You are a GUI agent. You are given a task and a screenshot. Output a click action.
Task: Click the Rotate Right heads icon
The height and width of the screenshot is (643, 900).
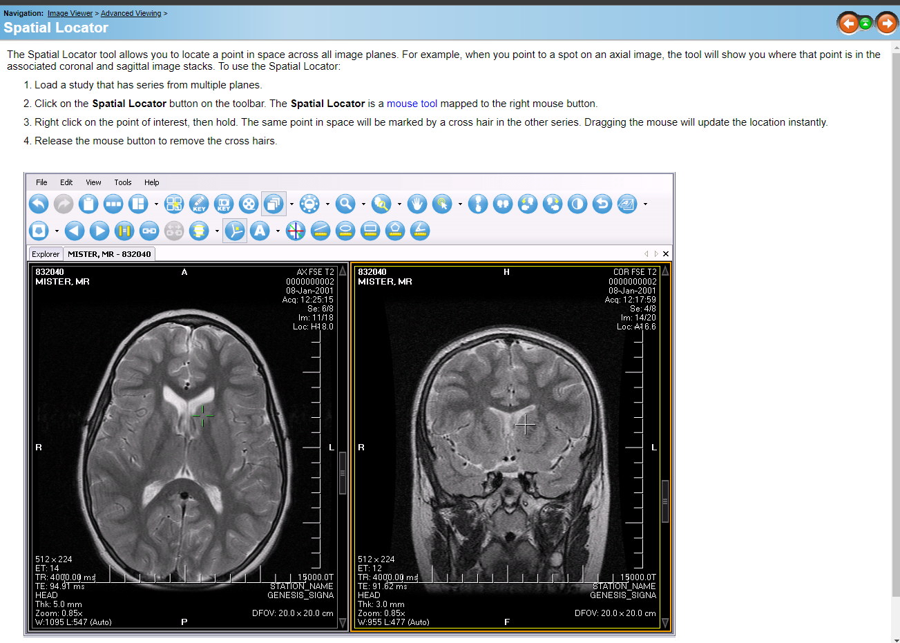click(553, 204)
